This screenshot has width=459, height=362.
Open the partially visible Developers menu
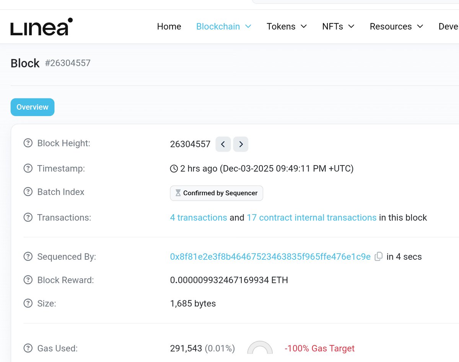[x=448, y=26]
